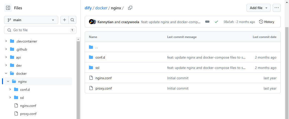Open conf.d folder in file list
The height and width of the screenshot is (119, 289).
[x=100, y=57]
